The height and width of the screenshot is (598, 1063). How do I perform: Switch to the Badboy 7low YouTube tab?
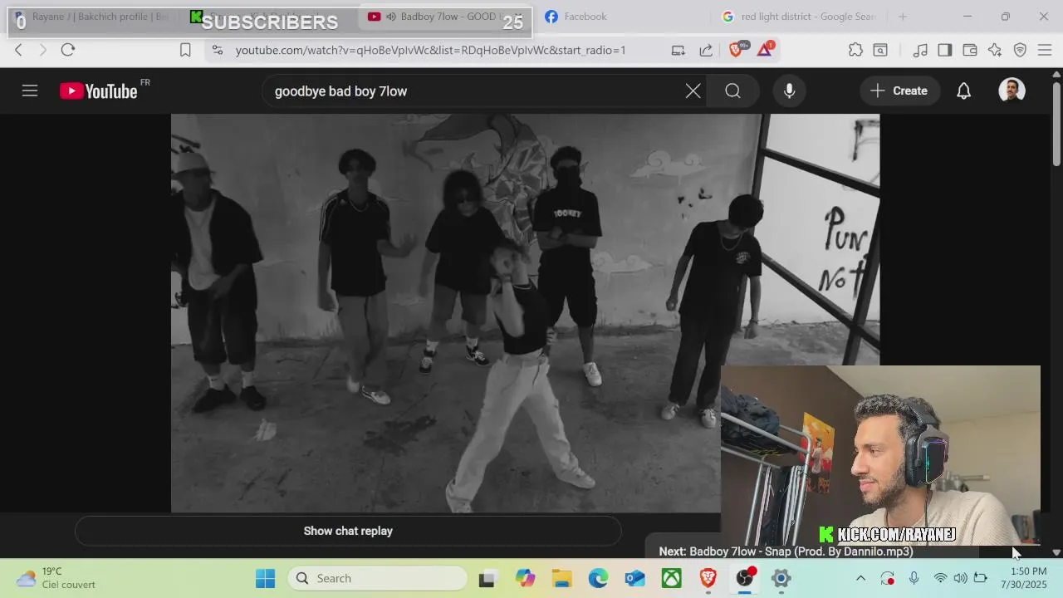[443, 17]
